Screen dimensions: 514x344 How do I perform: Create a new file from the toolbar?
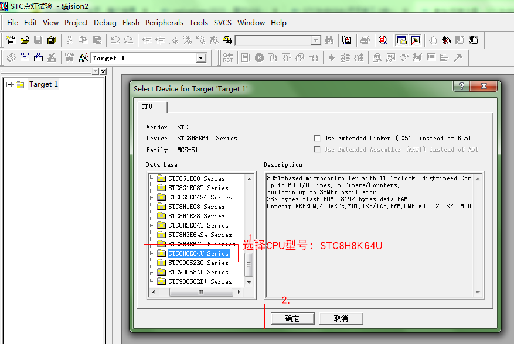point(11,40)
